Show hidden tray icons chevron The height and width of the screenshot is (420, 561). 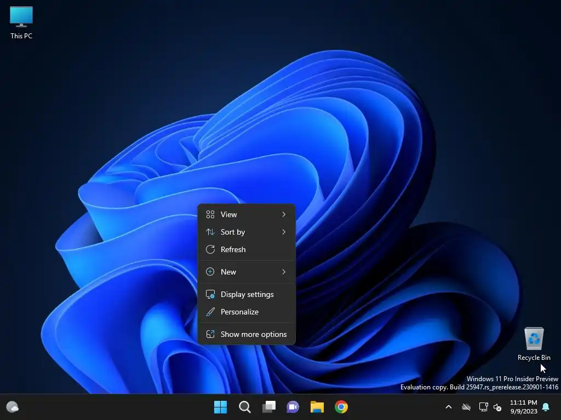pos(448,407)
